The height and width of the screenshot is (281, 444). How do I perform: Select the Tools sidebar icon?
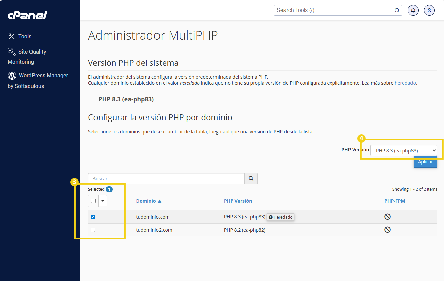coord(11,36)
